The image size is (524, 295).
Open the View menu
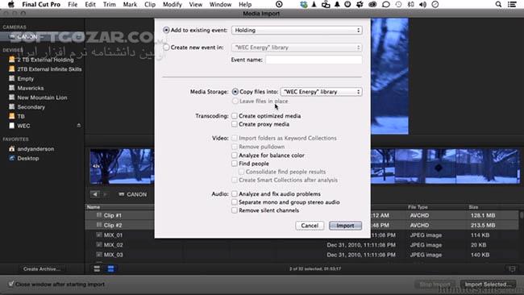[x=196, y=4]
